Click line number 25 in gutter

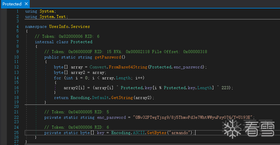pyautogui.click(x=17, y=132)
